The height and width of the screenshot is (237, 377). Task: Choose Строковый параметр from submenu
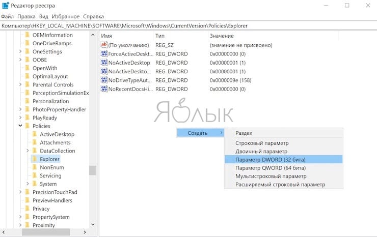click(284, 143)
